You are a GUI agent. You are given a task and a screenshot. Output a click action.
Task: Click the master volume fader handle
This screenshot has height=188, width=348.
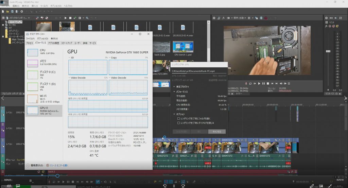(328, 51)
